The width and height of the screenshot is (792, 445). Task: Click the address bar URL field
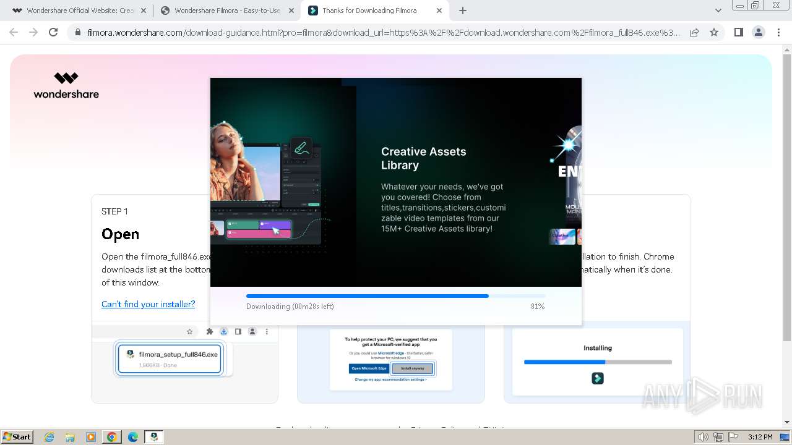[384, 32]
